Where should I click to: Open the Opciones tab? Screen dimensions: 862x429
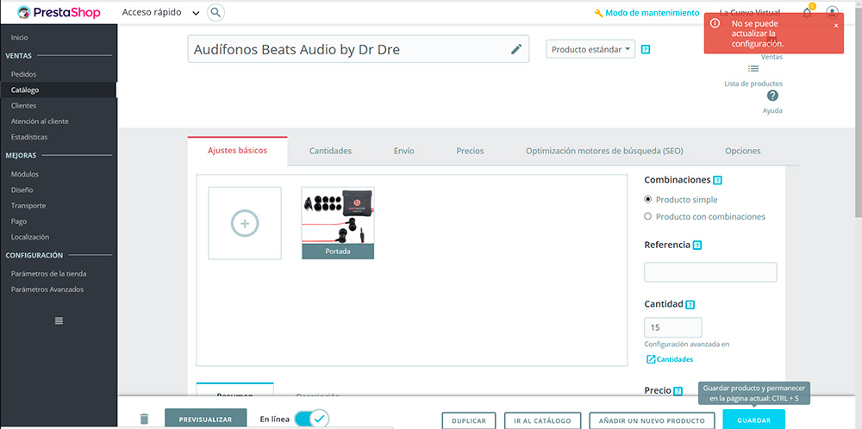click(x=743, y=151)
